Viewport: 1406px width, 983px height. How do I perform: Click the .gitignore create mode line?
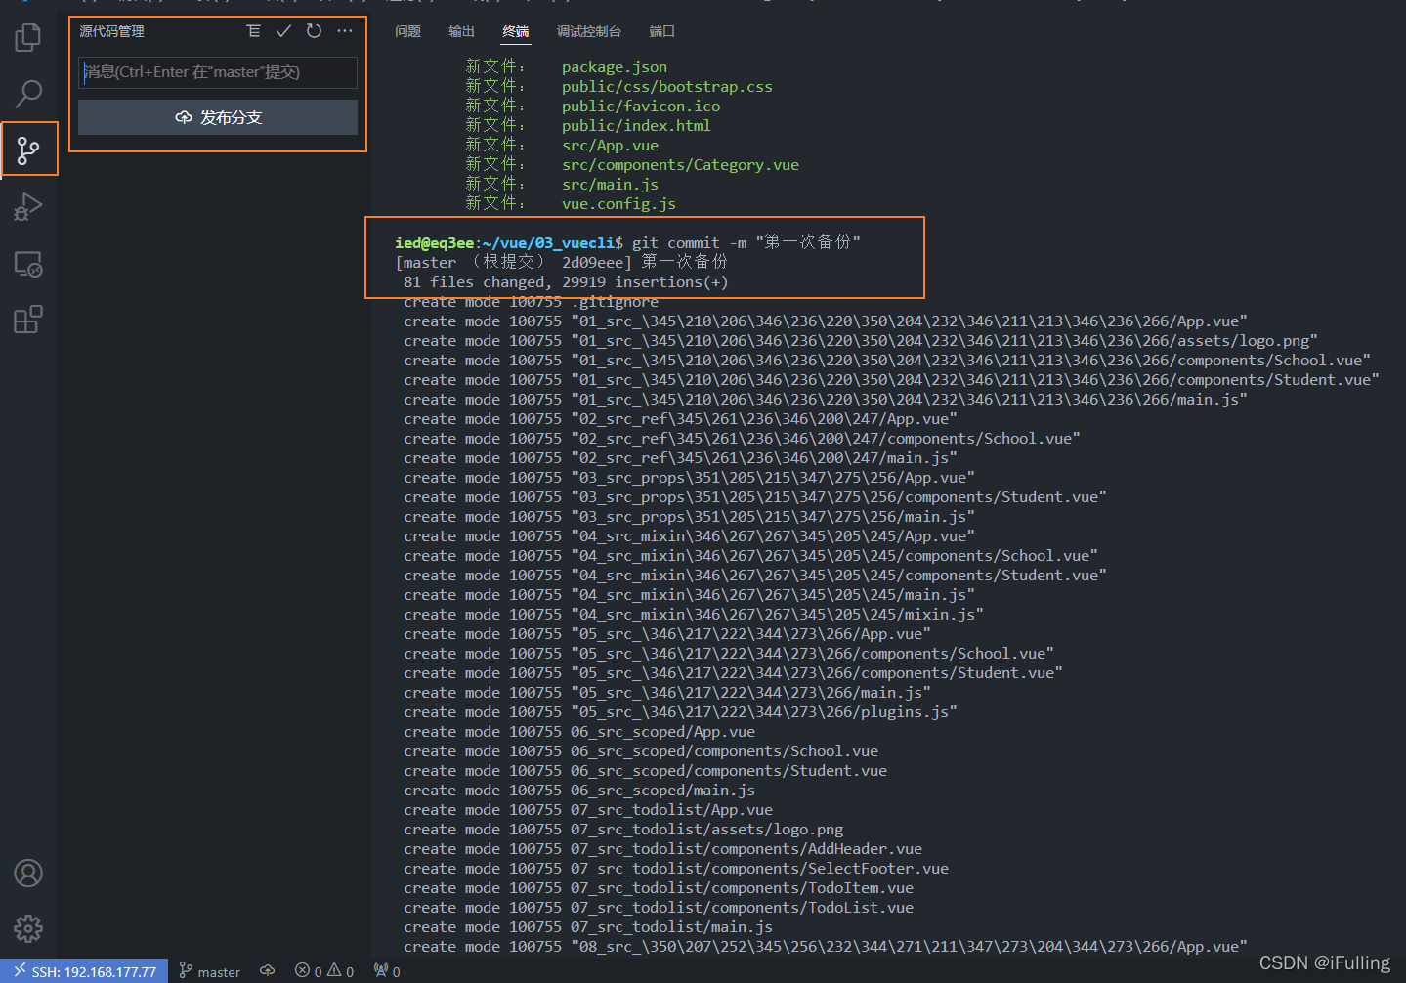pos(531,302)
